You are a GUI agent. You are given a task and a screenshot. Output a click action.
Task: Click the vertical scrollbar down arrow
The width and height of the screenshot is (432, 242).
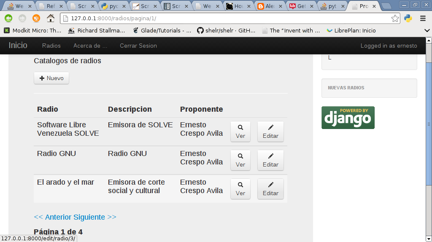tap(429, 239)
